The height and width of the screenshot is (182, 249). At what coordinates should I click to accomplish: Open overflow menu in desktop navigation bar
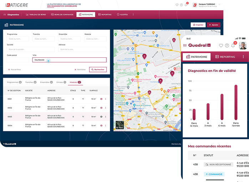[133, 15]
